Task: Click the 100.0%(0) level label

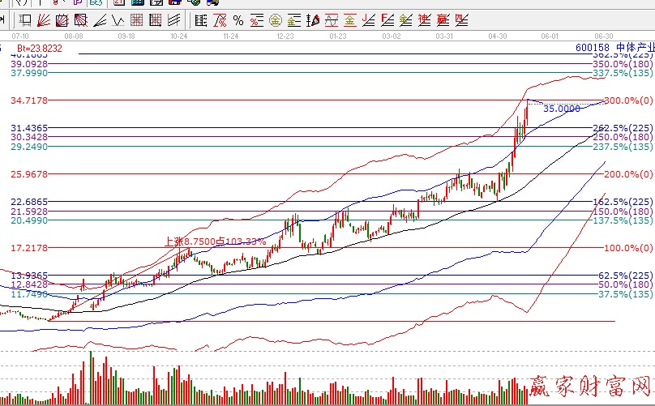Action: click(628, 248)
